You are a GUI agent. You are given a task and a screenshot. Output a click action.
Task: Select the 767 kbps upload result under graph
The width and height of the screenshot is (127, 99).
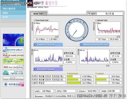102,39
